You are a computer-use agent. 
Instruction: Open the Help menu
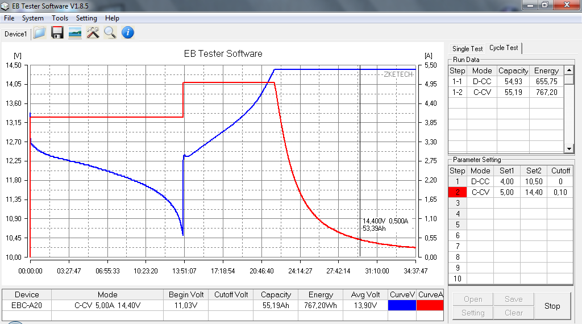click(x=112, y=18)
